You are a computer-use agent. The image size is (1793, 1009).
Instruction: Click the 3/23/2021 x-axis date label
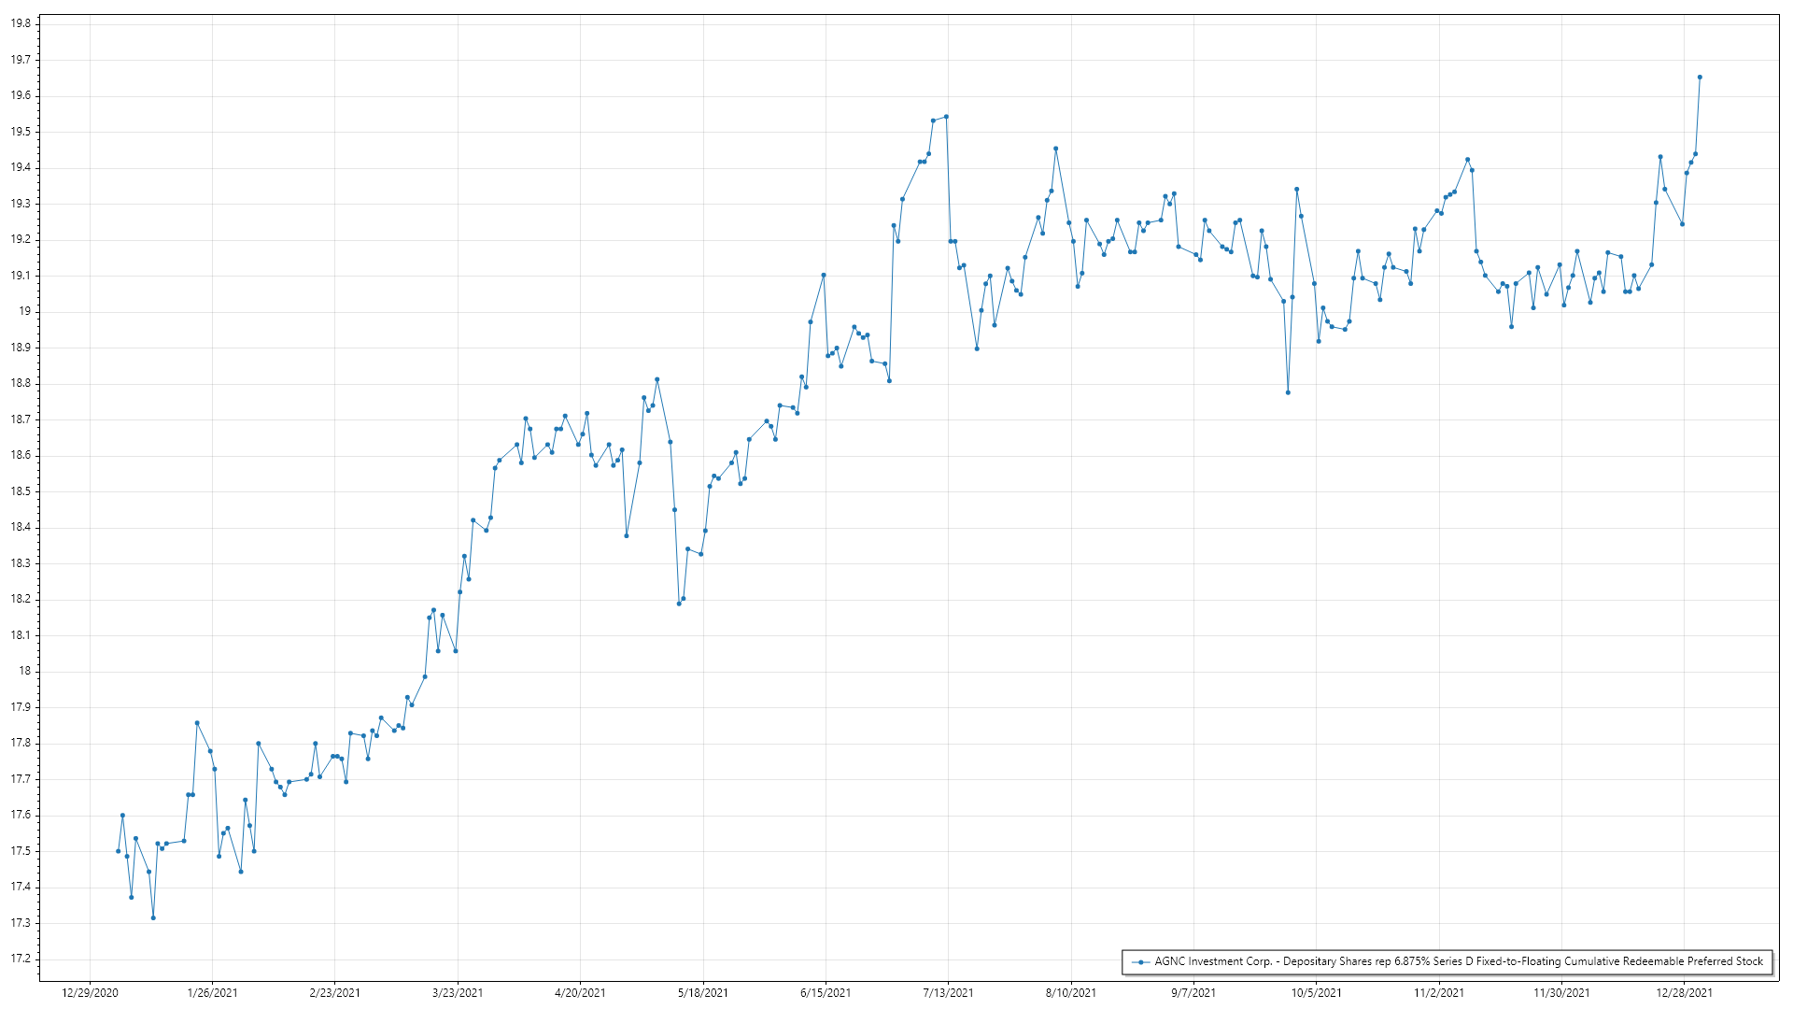tap(458, 992)
